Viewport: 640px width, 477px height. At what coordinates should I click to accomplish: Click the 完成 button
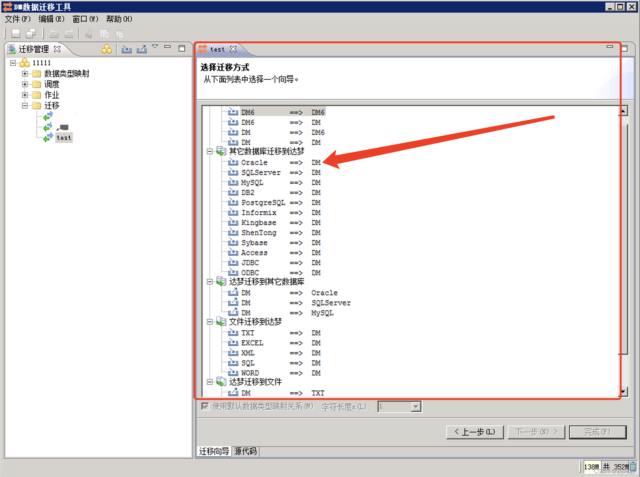(598, 432)
